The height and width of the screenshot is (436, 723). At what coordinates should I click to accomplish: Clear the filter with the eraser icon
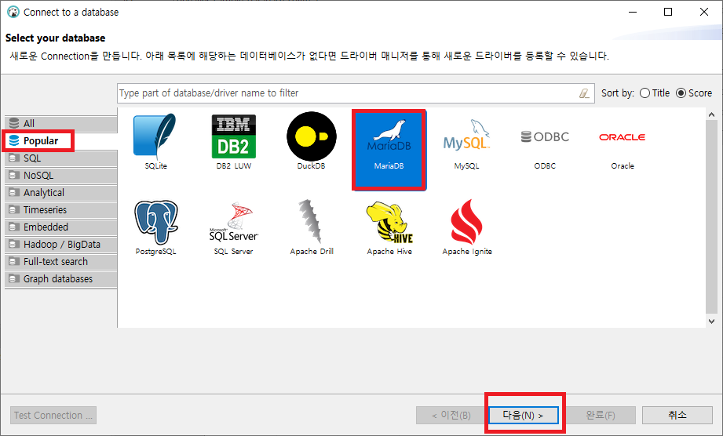click(584, 93)
